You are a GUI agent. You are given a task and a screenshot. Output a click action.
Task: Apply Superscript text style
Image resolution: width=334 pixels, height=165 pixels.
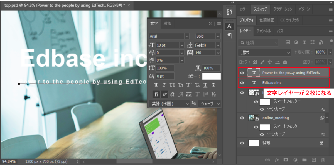(189, 85)
